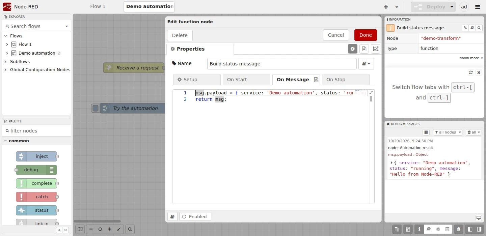Select the On Message tab
The image size is (486, 236).
296,80
